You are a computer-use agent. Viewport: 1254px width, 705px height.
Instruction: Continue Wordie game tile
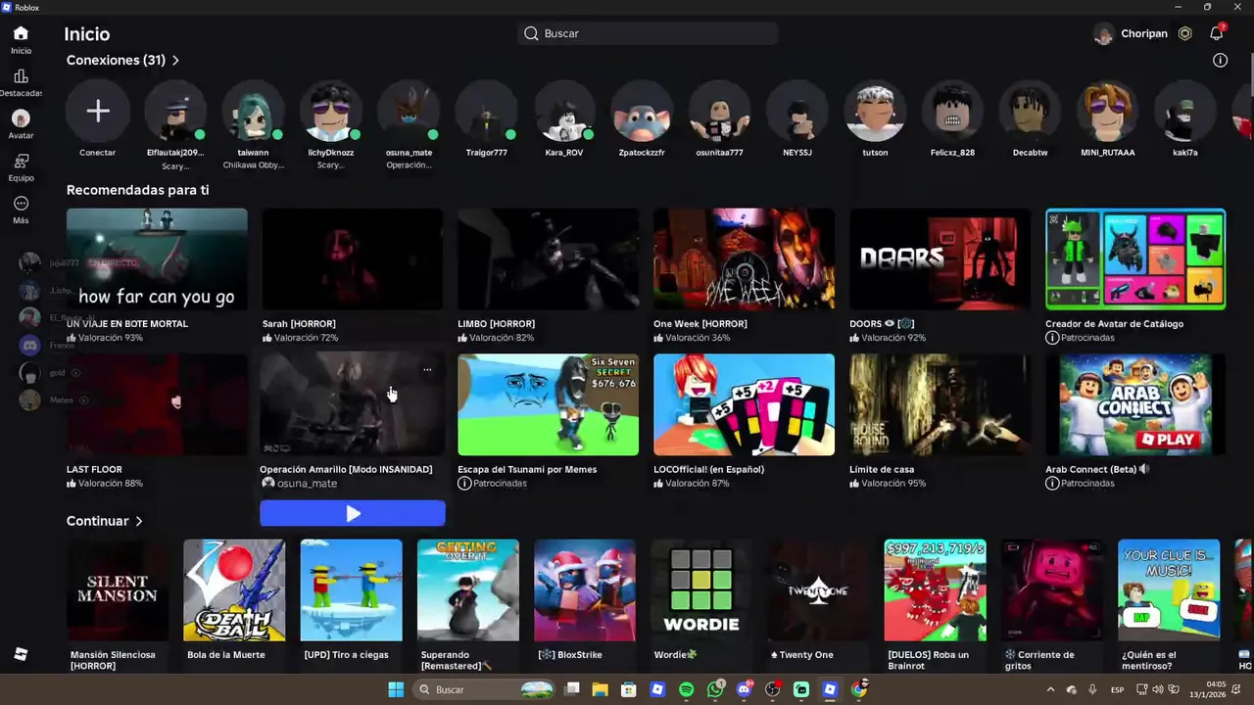pos(701,590)
